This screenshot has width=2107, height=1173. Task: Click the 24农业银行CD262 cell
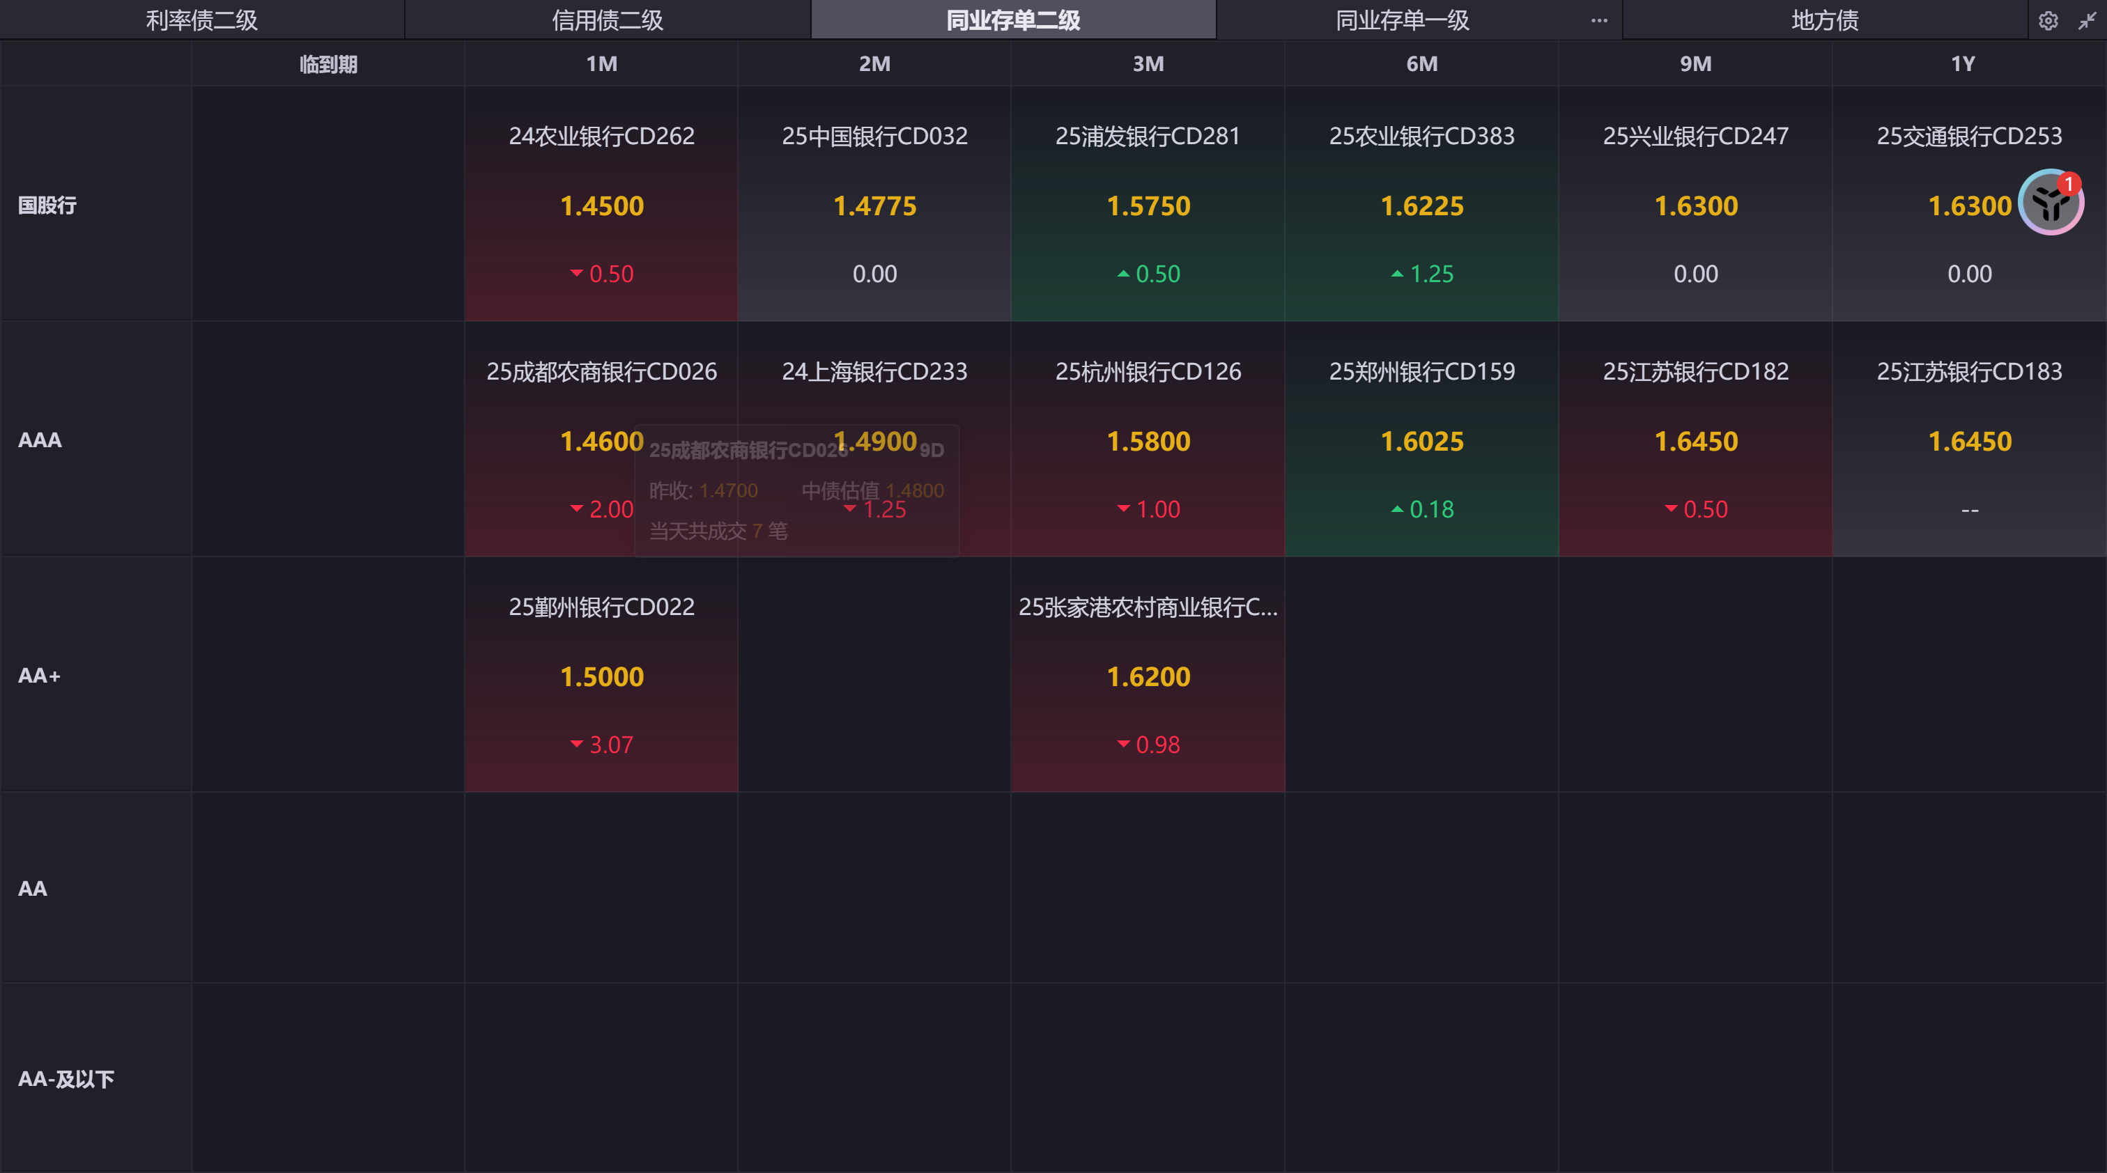(x=601, y=204)
